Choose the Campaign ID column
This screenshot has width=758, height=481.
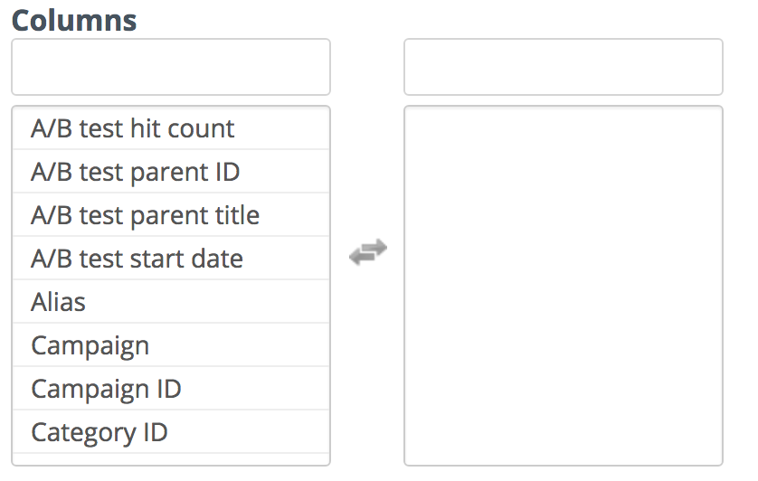(171, 389)
